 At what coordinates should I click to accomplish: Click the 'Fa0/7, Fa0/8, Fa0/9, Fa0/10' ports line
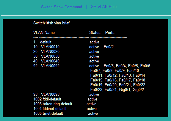114,71
